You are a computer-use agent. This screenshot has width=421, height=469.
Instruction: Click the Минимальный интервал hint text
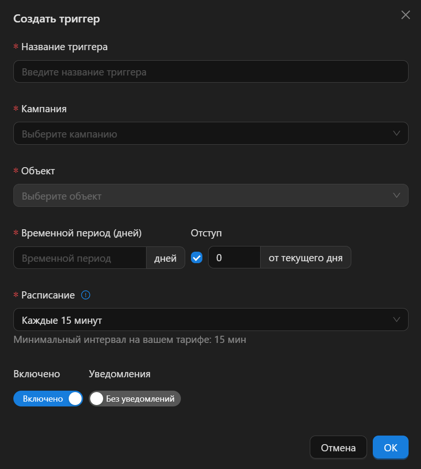click(x=130, y=340)
